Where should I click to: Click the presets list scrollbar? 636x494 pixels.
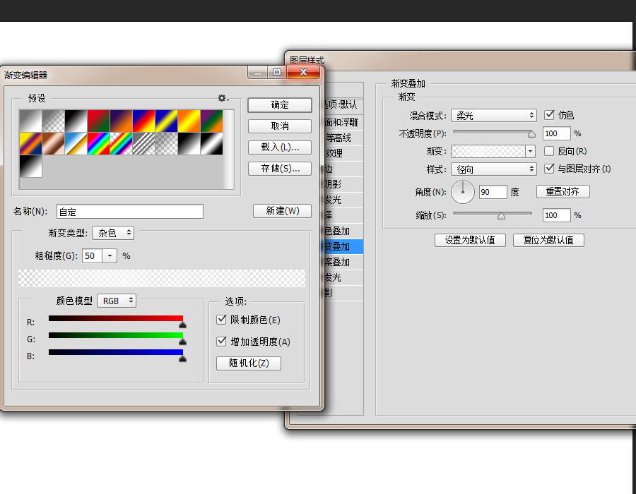(x=229, y=149)
